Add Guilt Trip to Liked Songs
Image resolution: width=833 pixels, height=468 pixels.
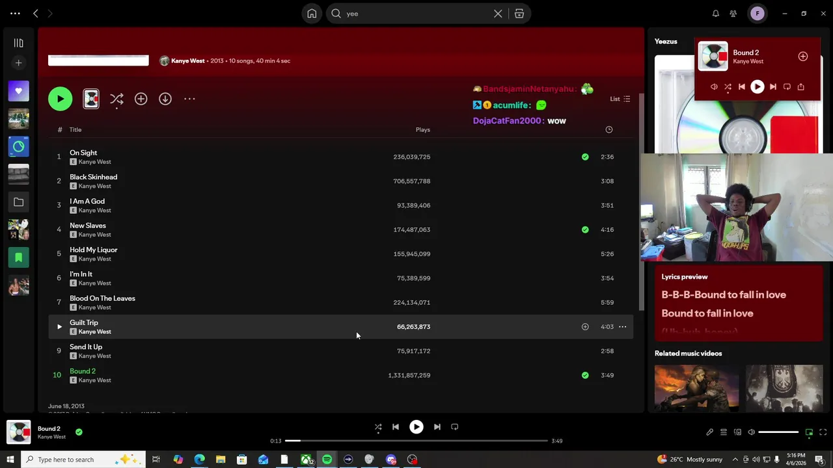585,327
